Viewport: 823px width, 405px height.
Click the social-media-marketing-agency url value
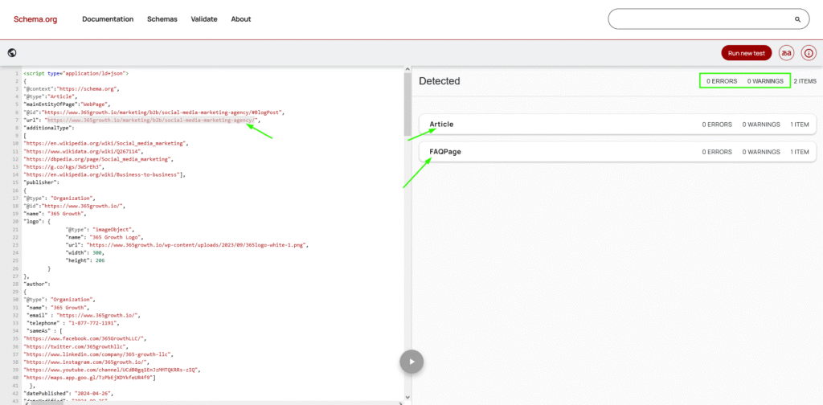point(150,121)
